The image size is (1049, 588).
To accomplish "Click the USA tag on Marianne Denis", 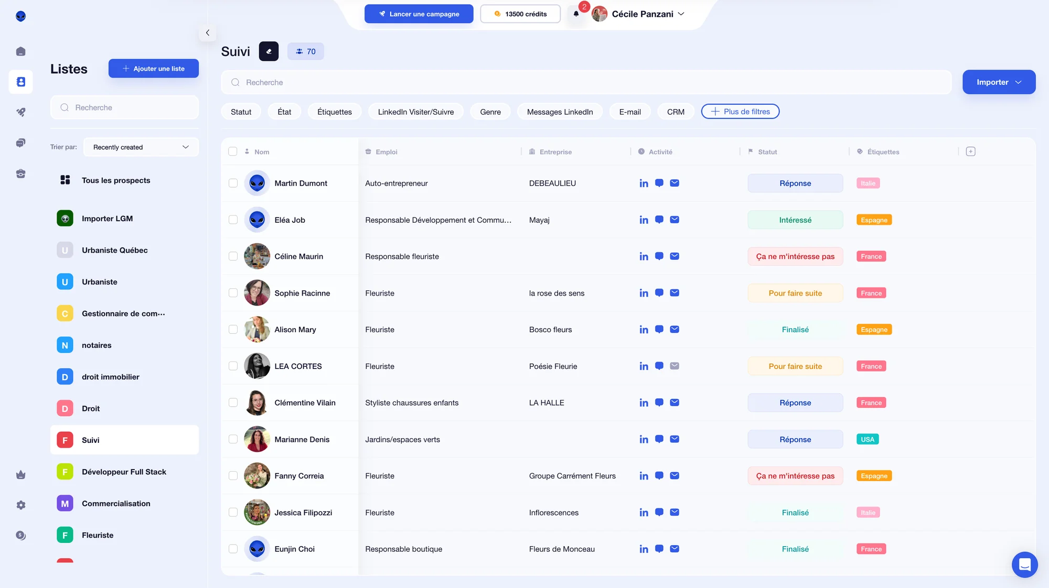I will tap(868, 439).
